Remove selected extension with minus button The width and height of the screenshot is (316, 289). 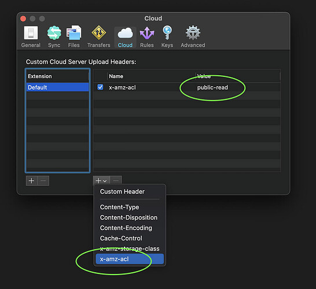click(x=43, y=180)
